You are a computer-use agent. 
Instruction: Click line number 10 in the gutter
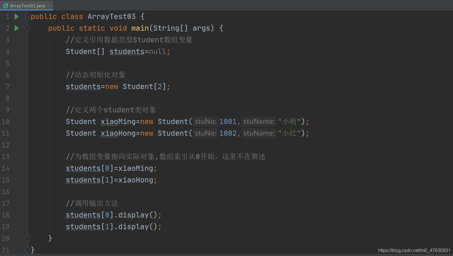(6, 122)
